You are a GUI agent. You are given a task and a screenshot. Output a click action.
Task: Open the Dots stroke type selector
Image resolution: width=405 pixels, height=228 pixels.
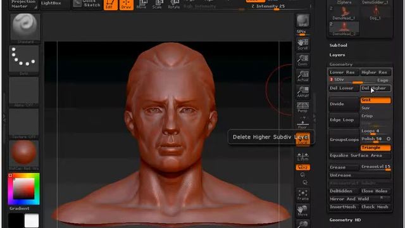[x=24, y=61]
